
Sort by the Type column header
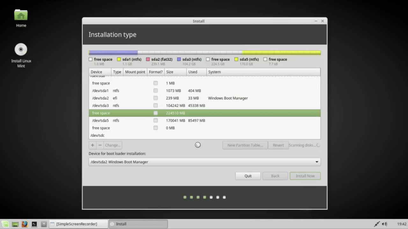click(117, 72)
